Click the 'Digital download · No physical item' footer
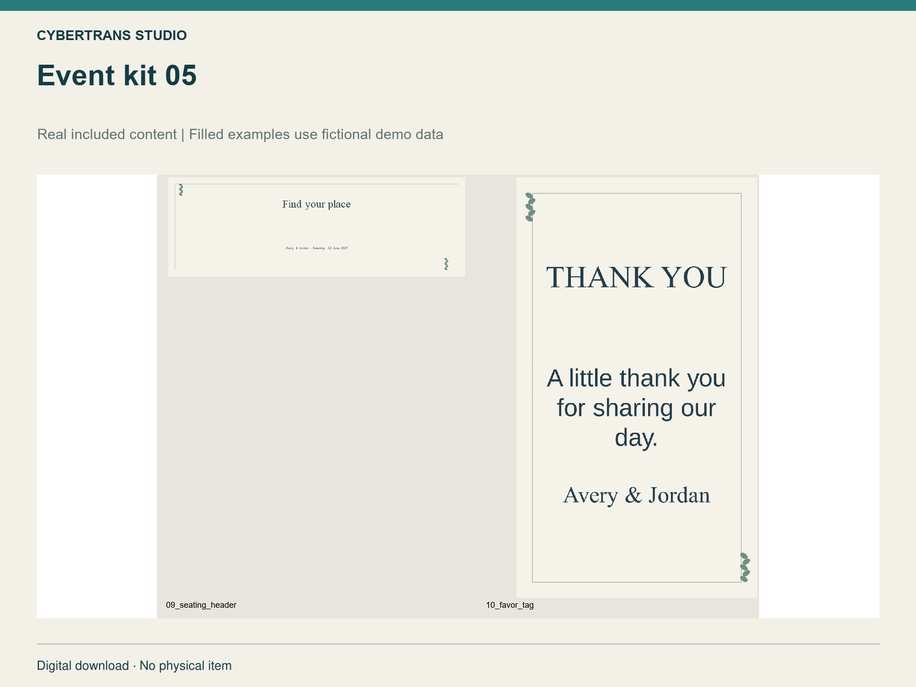Image resolution: width=916 pixels, height=687 pixels. click(135, 666)
